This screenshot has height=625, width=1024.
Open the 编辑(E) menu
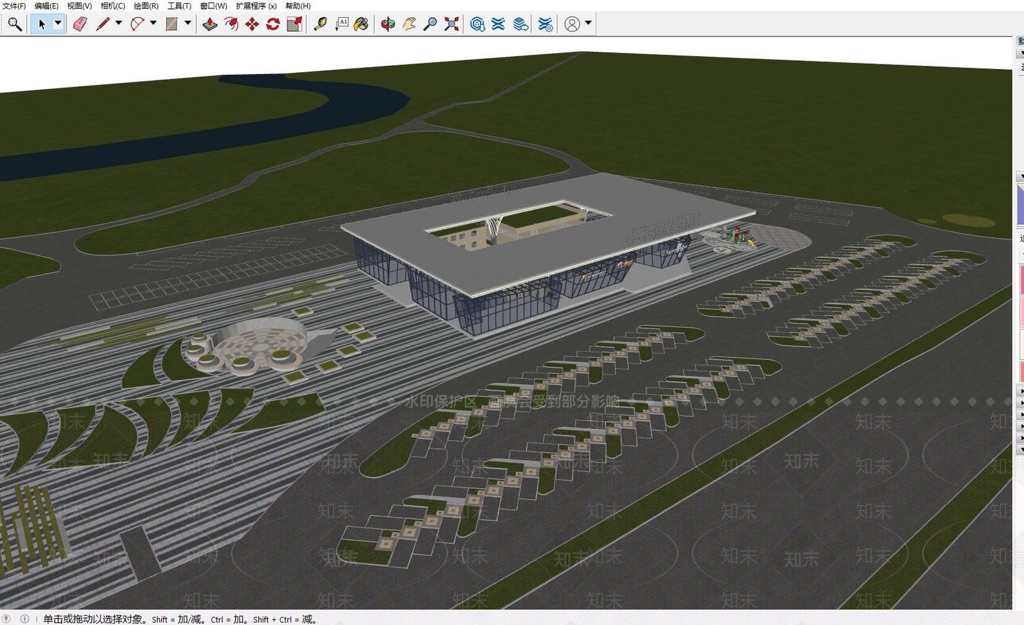pyautogui.click(x=46, y=6)
